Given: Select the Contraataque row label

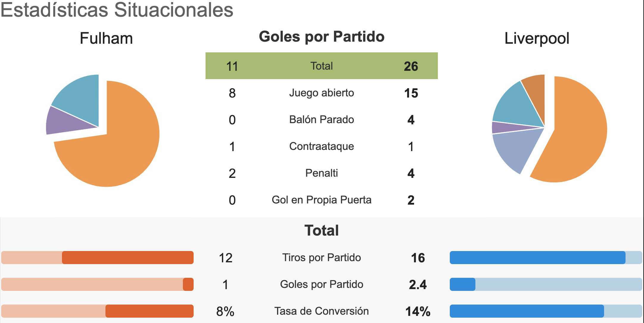Looking at the screenshot, I should [x=321, y=146].
